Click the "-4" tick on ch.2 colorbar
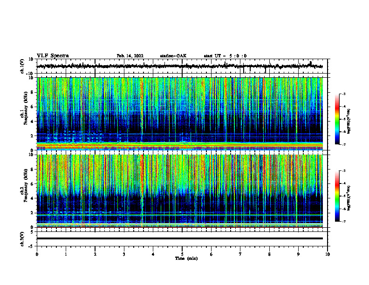 pos(343,183)
